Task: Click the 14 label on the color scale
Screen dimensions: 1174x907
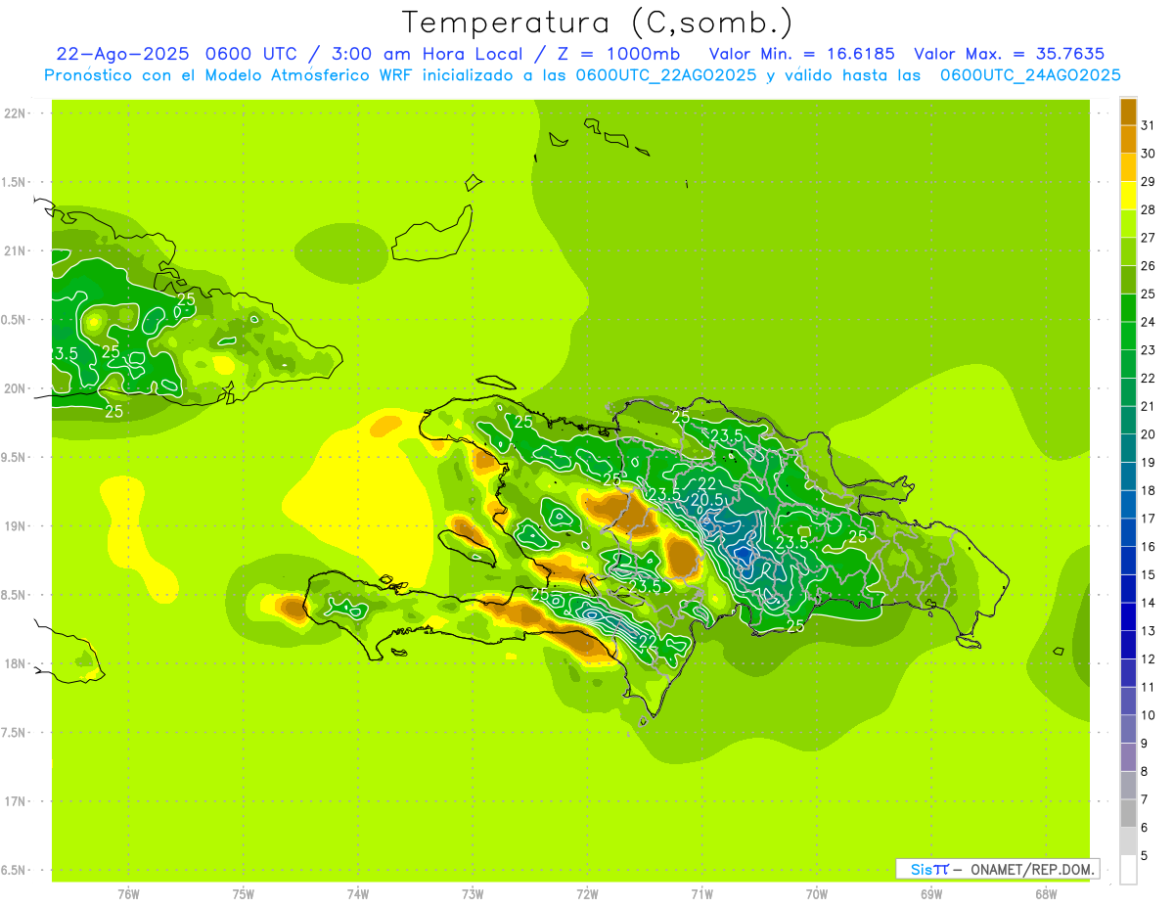Action: point(1149,603)
